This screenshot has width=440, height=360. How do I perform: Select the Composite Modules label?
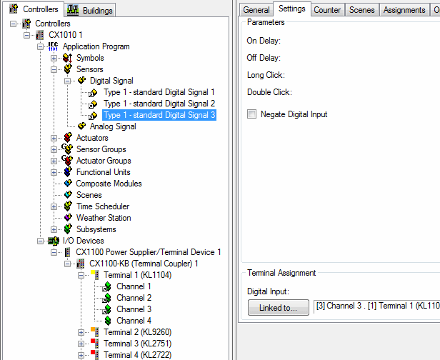point(109,184)
